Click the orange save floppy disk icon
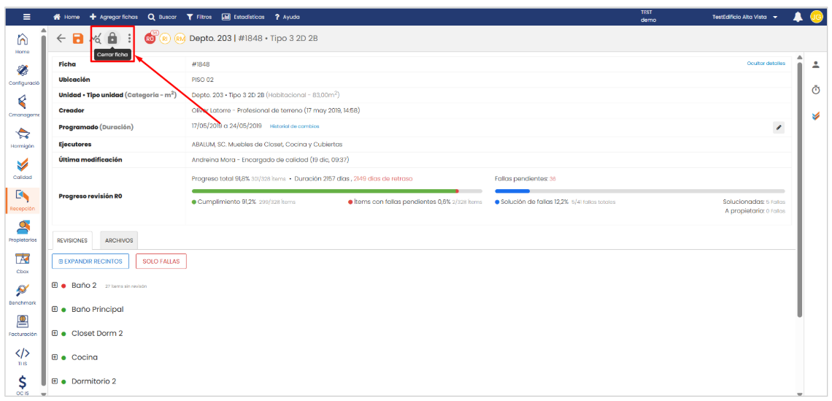This screenshot has width=832, height=401. (77, 38)
